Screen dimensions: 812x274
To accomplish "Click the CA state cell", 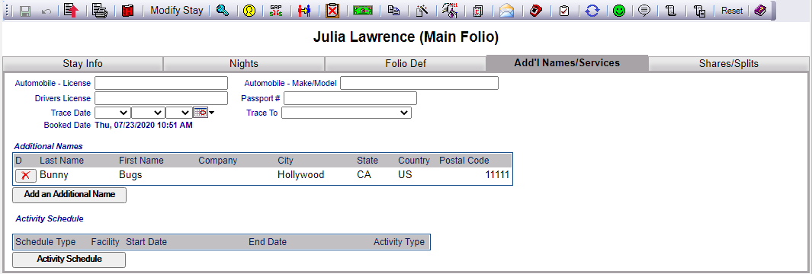I will point(364,175).
